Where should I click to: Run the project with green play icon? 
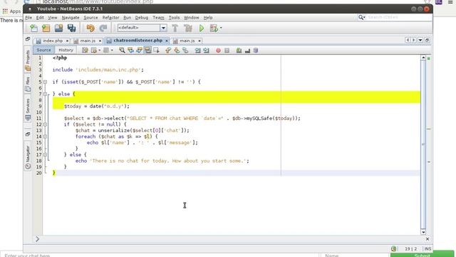click(x=201, y=29)
